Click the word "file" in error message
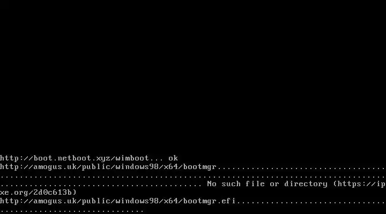 255,184
